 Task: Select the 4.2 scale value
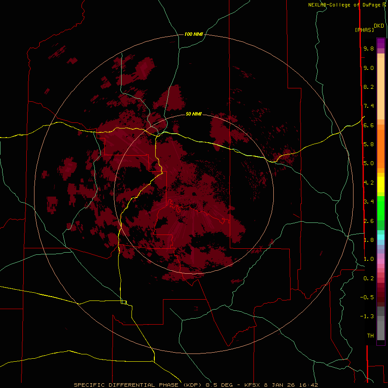click(369, 183)
